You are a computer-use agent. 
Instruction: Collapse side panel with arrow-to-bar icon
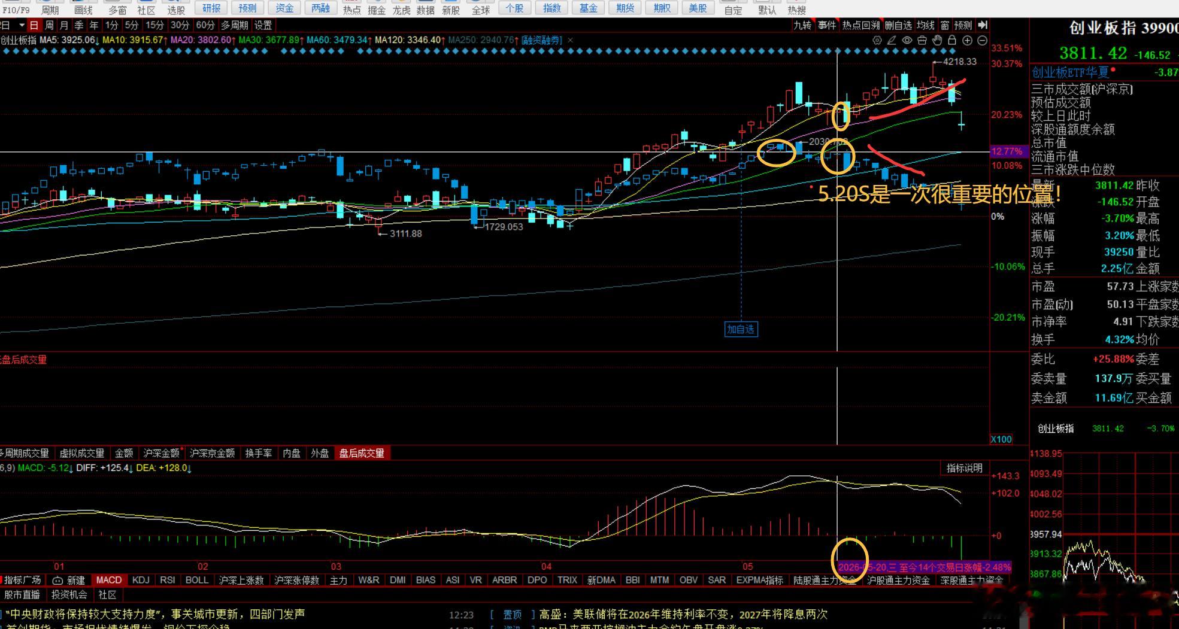[983, 25]
